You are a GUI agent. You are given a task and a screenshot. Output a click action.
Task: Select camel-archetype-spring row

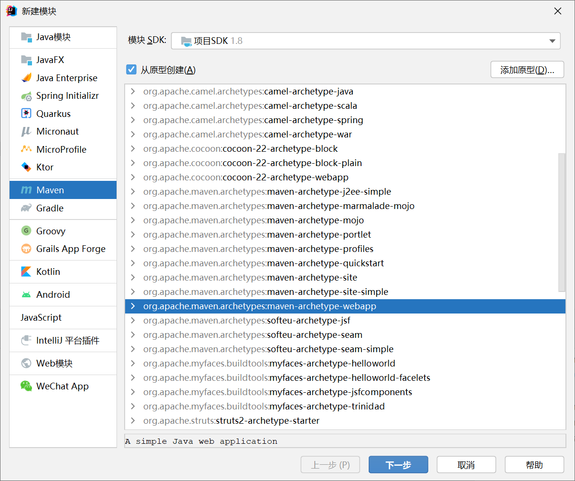[x=345, y=120]
